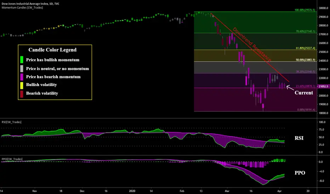Screen dimensions: 330x194
Task: Click 100.0 on the RSI axis
Action: 322,122
